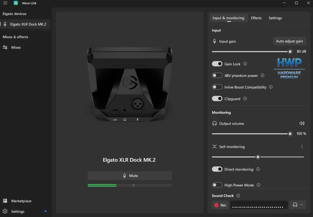Mute the microphone with the Mute button
This screenshot has height=217, width=313.
click(x=130, y=176)
